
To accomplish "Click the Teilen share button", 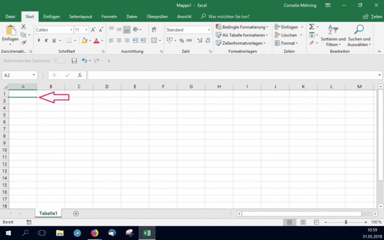I will coord(369,17).
